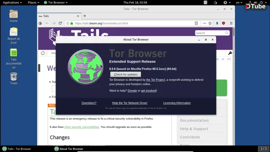The width and height of the screenshot is (270, 152).
Task: Open the clipboard icon in top panel
Action: coord(205,3)
